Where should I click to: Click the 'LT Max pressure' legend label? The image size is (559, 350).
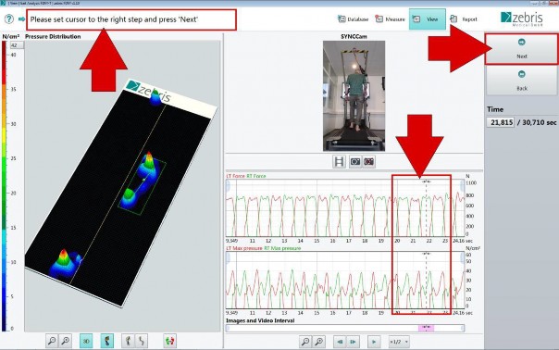point(244,248)
